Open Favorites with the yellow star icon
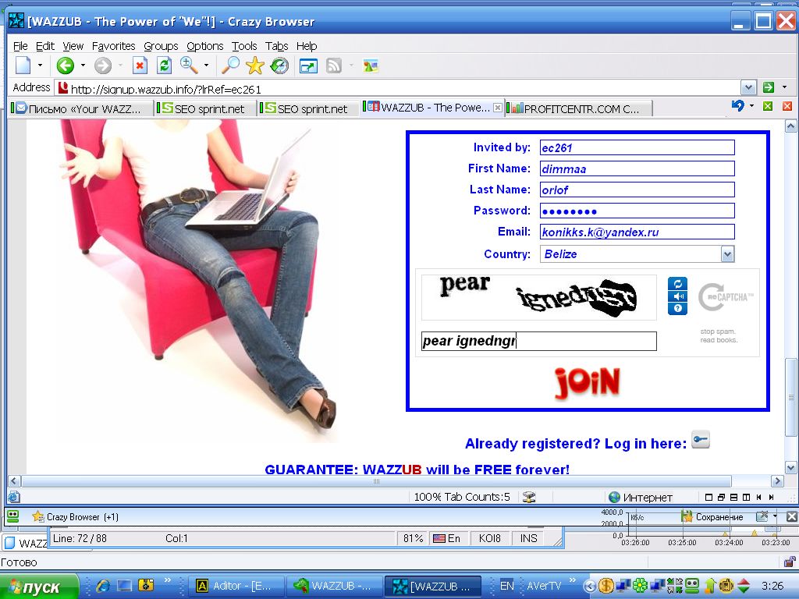 [255, 66]
